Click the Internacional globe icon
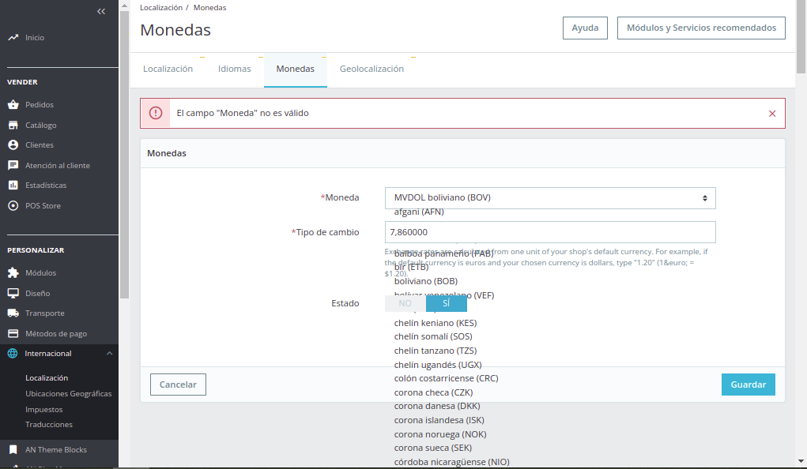This screenshot has height=469, width=807. pyautogui.click(x=13, y=353)
